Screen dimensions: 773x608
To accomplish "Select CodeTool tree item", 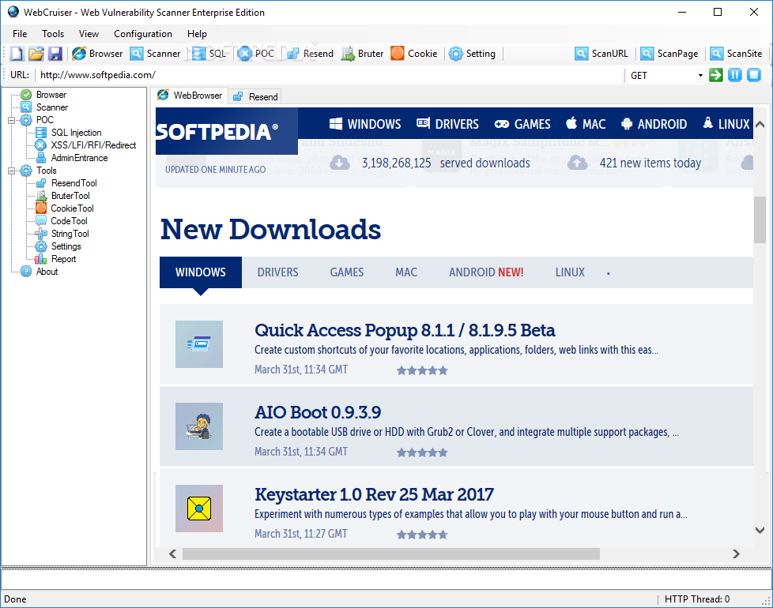I will (x=69, y=221).
